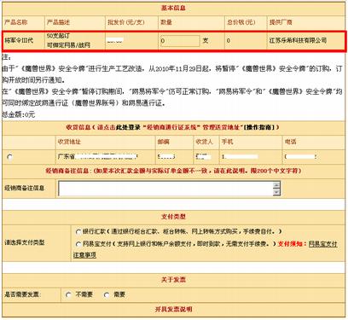Select 不需要 invoice option
Viewport: 348px width, 320px height.
tap(68, 295)
